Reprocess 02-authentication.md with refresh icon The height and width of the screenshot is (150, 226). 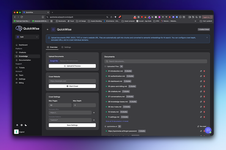click(201, 76)
